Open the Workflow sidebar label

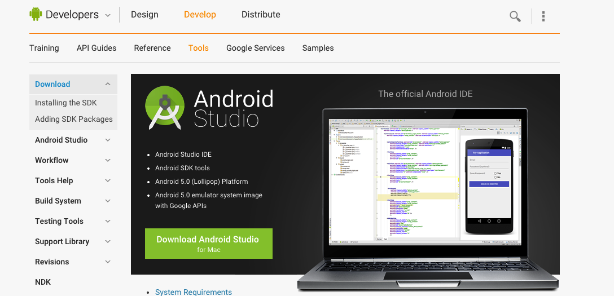click(x=52, y=160)
